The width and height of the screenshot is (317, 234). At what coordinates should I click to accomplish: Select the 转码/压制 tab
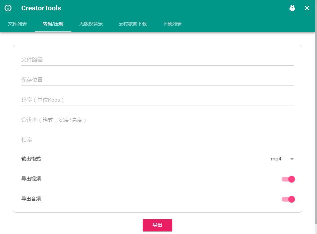[53, 24]
